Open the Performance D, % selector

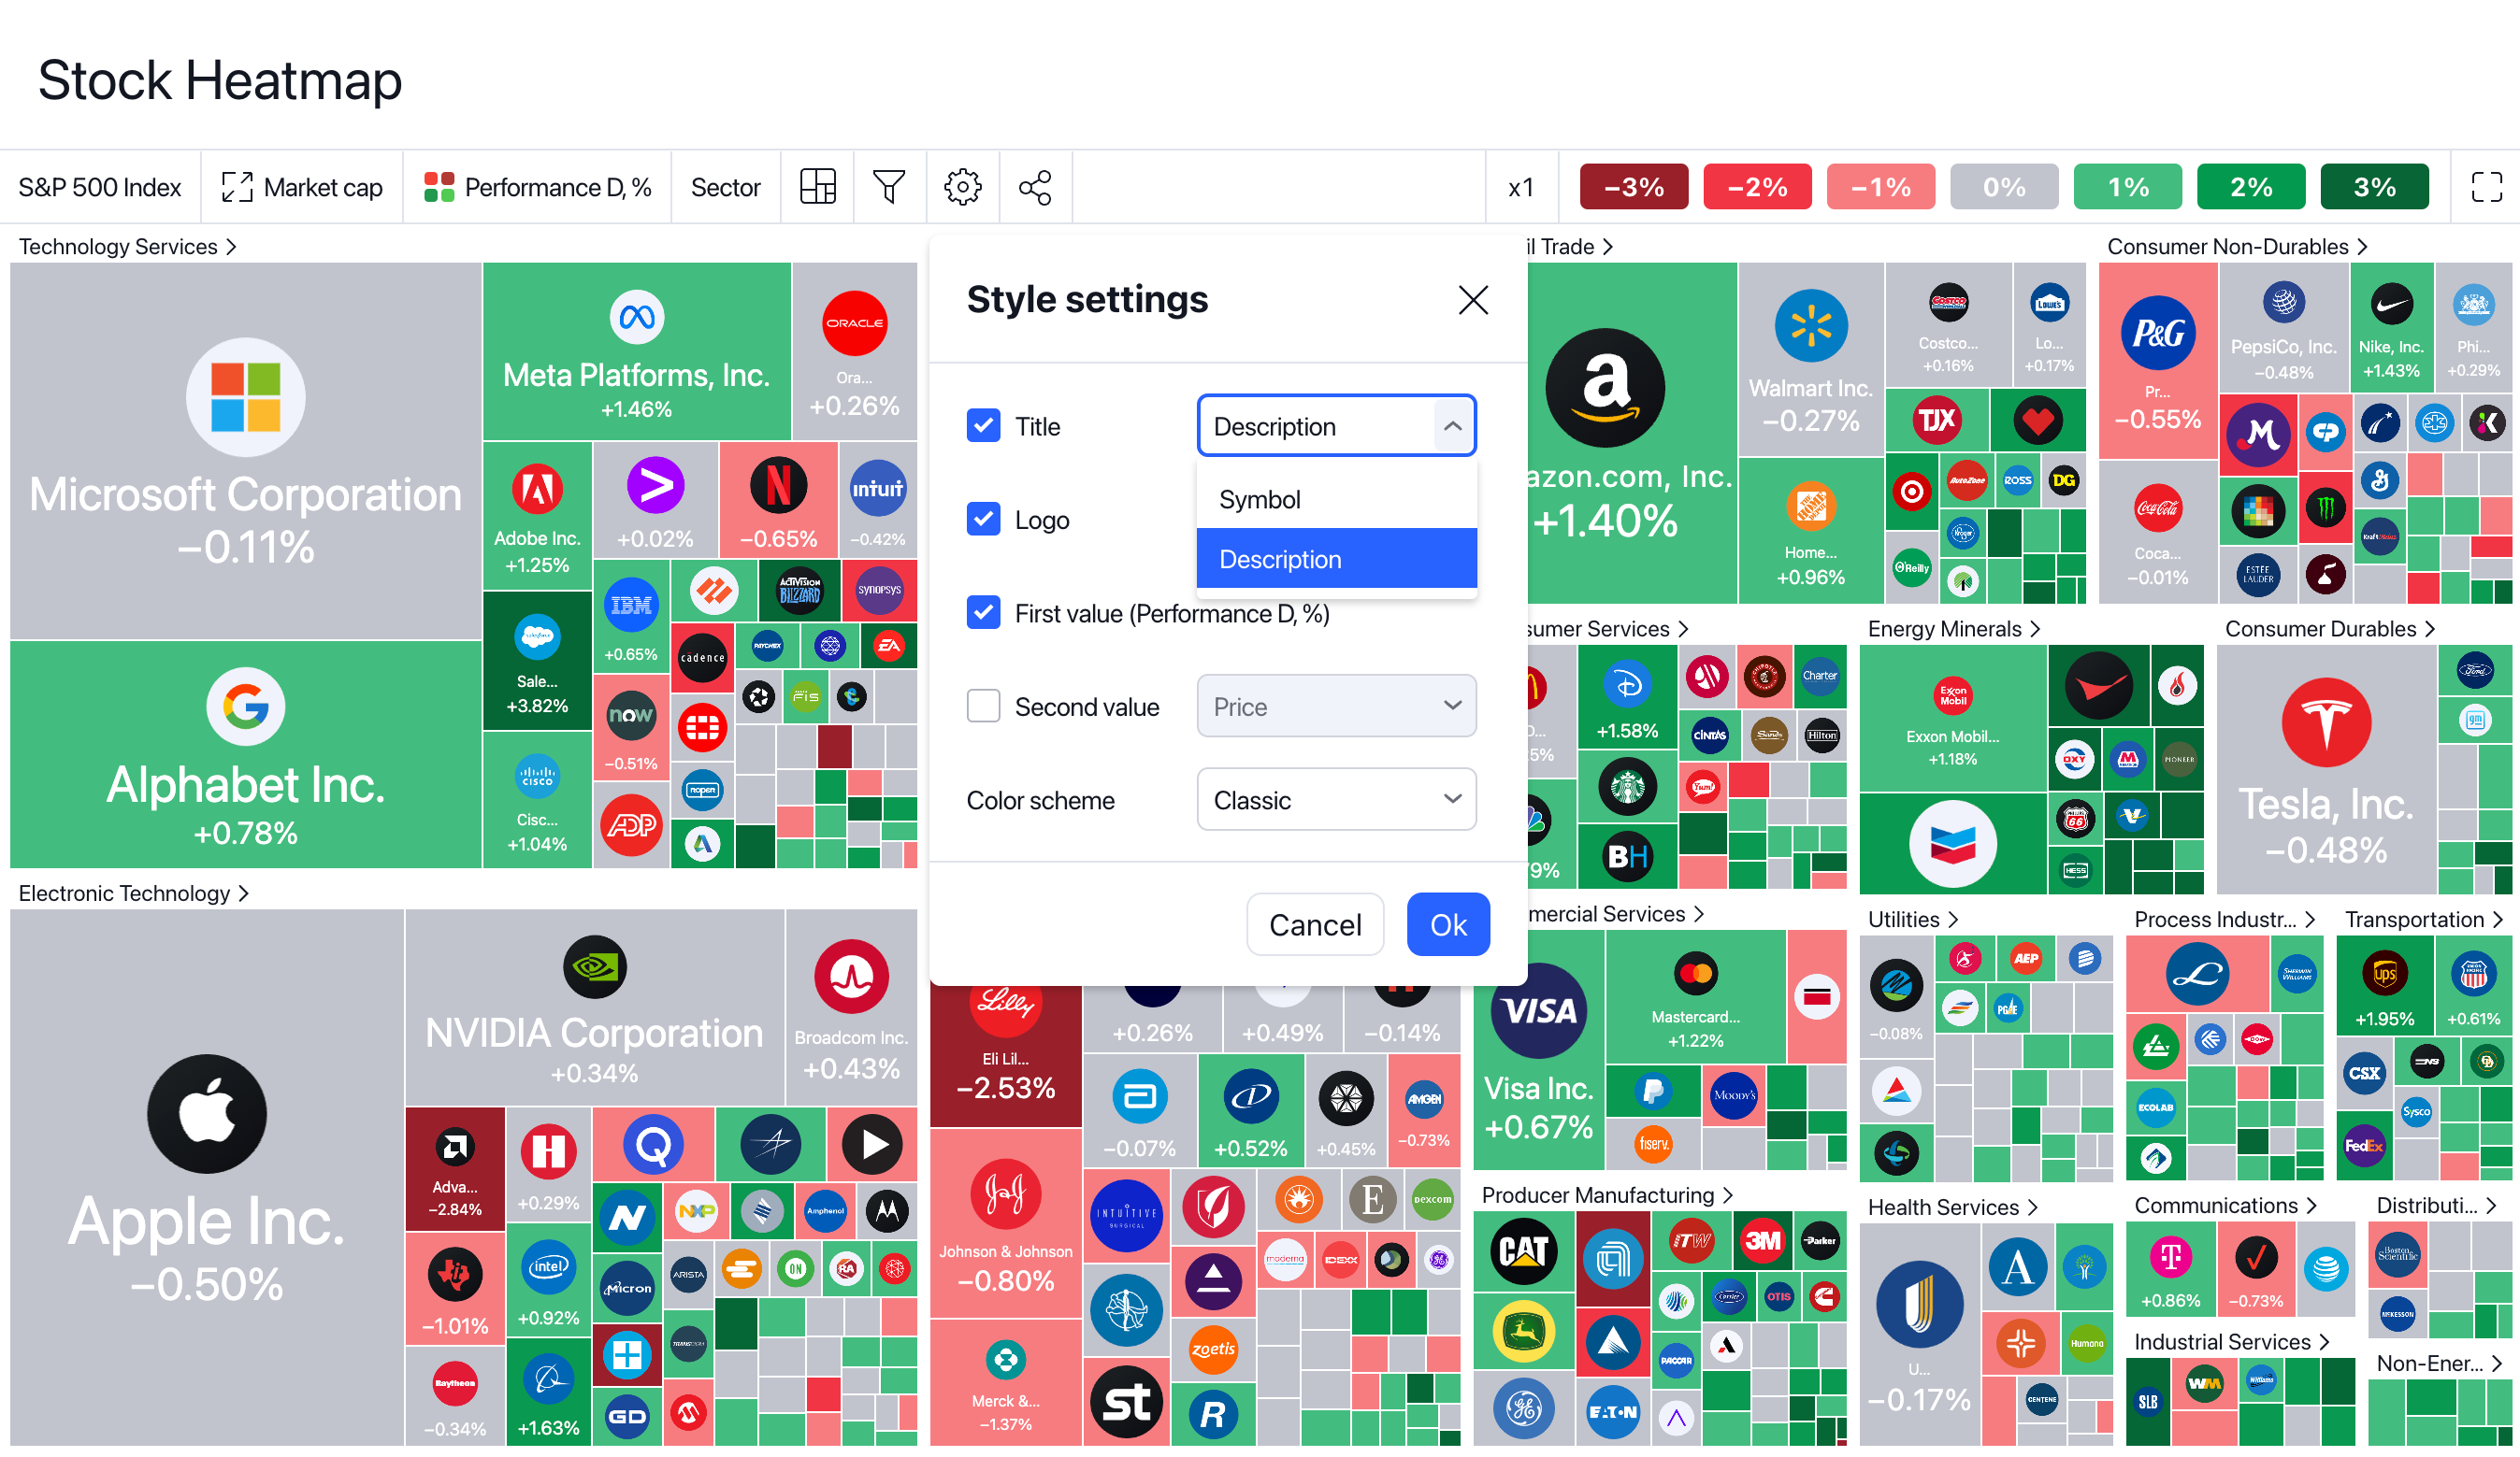point(537,187)
